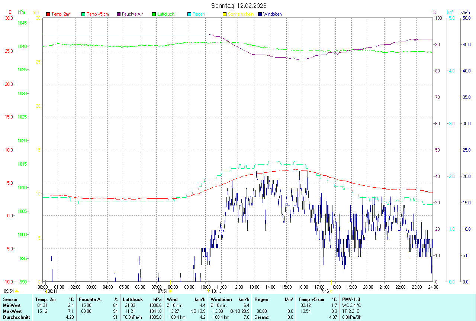Click the max gust value 'O-NO 20.9'
The height and width of the screenshot is (321, 476).
click(x=239, y=311)
